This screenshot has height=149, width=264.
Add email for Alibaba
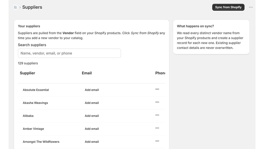pyautogui.click(x=92, y=116)
